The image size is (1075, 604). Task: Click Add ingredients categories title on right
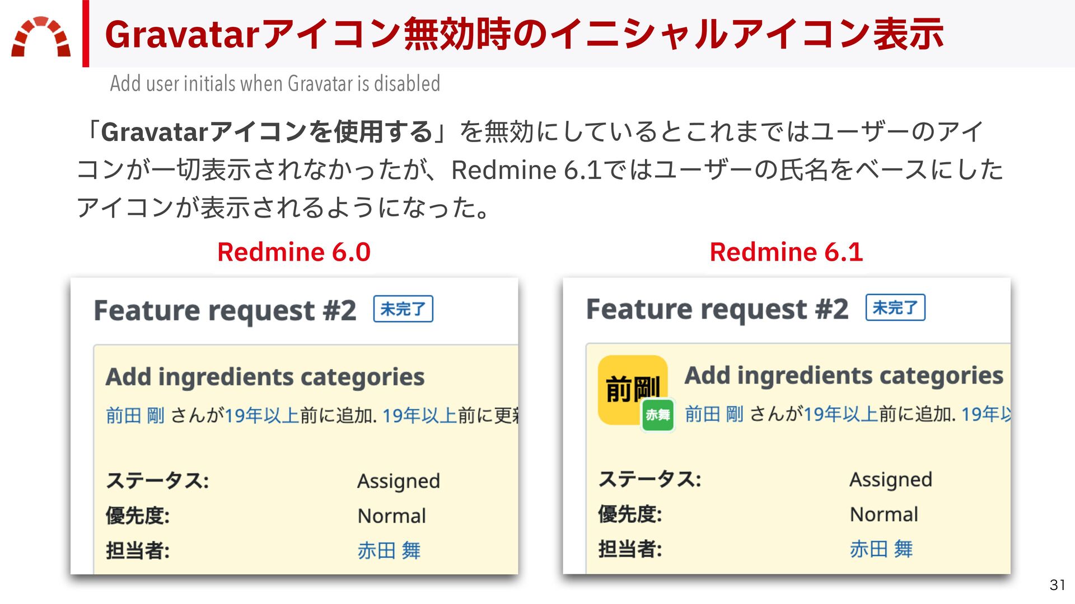click(843, 375)
